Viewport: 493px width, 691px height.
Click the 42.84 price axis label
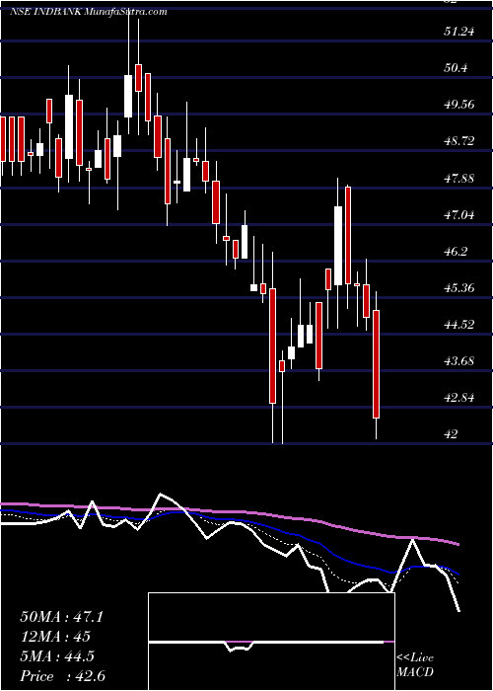click(459, 398)
